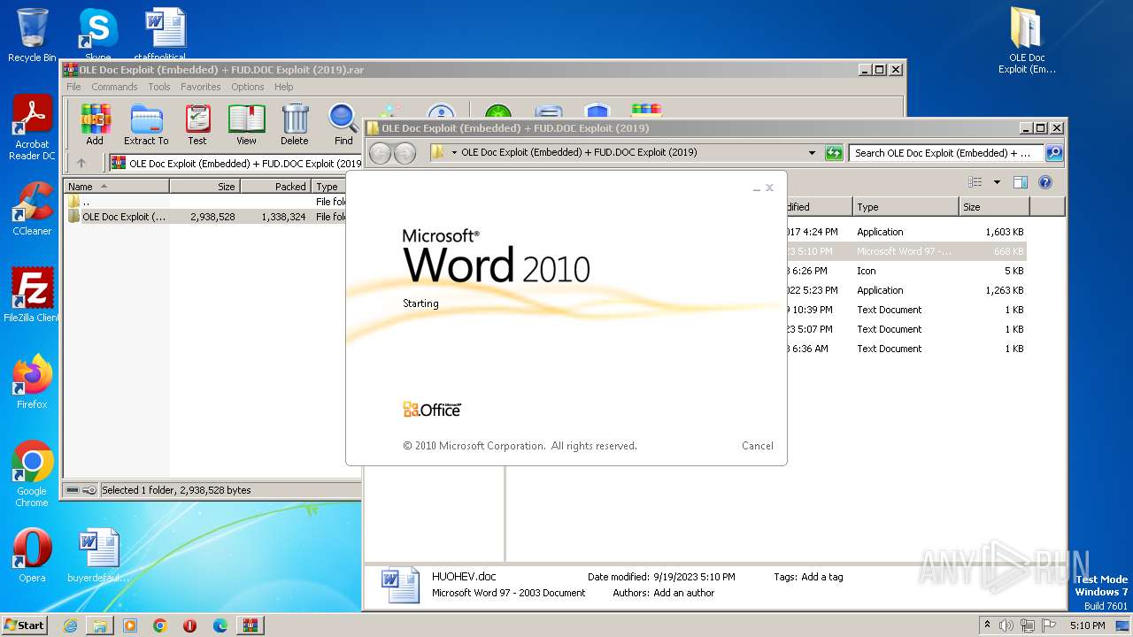Open the Firefox desktop shortcut
This screenshot has height=637, width=1133.
[32, 382]
